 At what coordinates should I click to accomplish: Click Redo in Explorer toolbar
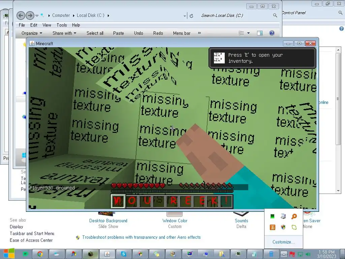click(x=158, y=33)
